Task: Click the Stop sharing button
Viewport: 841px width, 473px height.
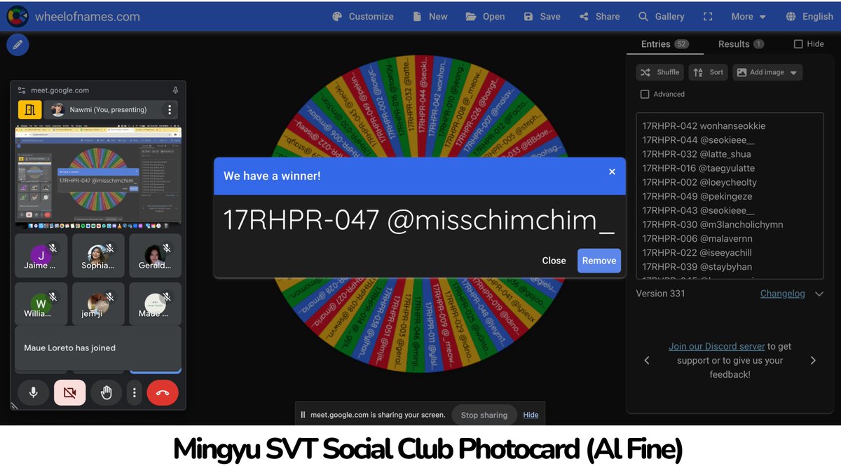Action: [x=484, y=415]
